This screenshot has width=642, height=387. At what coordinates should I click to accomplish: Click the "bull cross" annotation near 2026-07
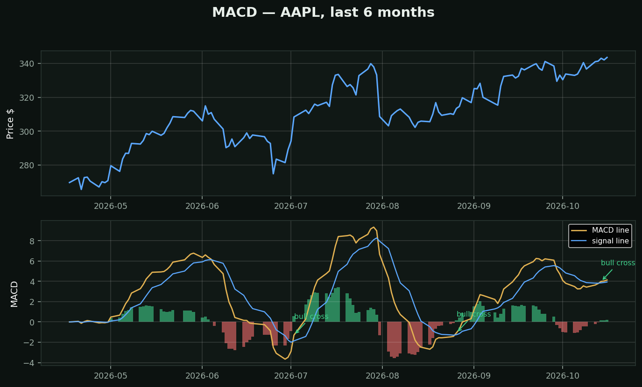pos(311,317)
